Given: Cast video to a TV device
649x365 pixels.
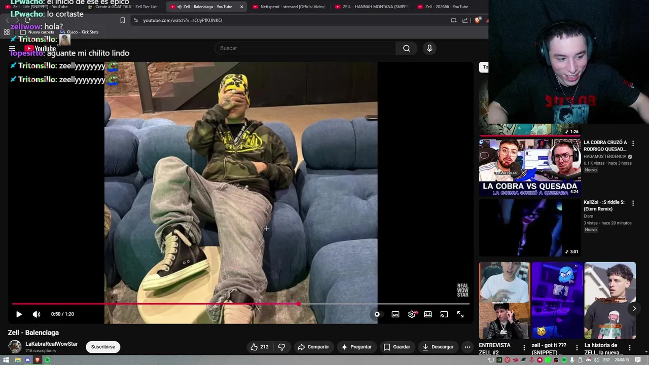Looking at the screenshot, I should tap(444, 314).
